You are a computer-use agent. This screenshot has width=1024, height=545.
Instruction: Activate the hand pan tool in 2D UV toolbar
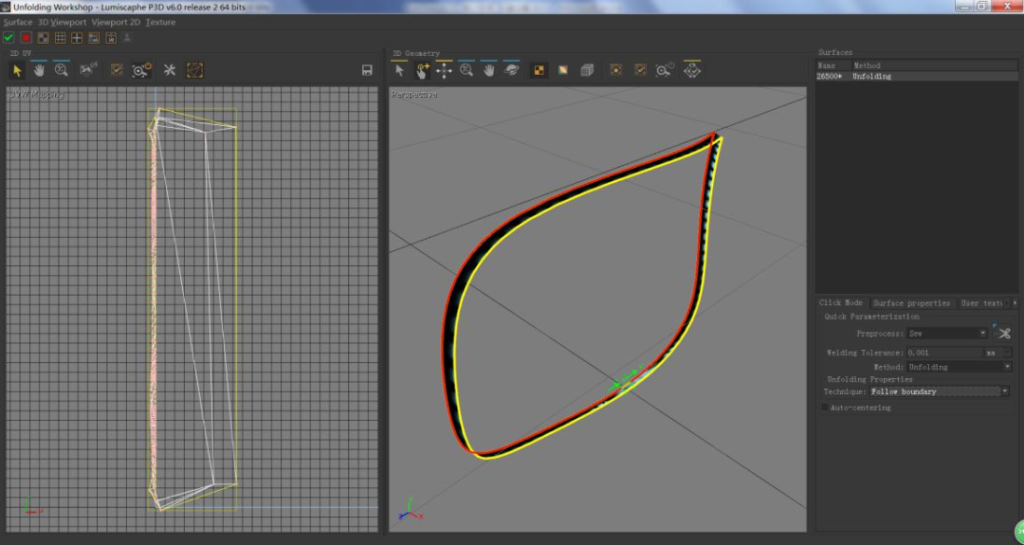click(x=39, y=70)
